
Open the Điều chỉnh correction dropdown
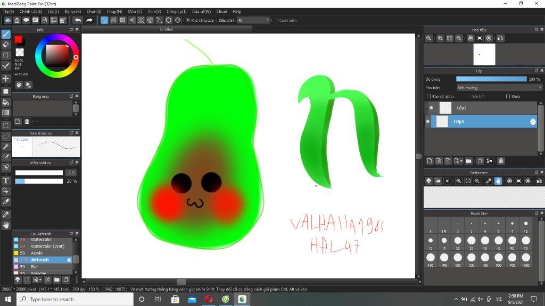tap(253, 21)
